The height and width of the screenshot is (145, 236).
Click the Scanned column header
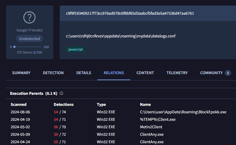point(19,104)
